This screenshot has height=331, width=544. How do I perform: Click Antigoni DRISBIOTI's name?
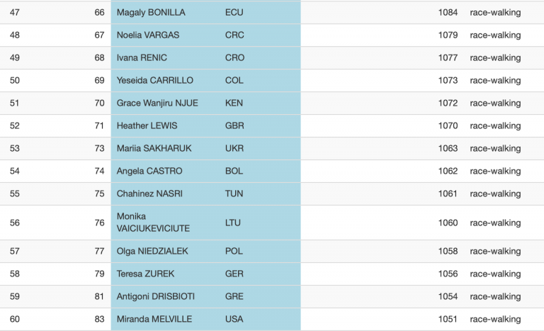tap(155, 297)
